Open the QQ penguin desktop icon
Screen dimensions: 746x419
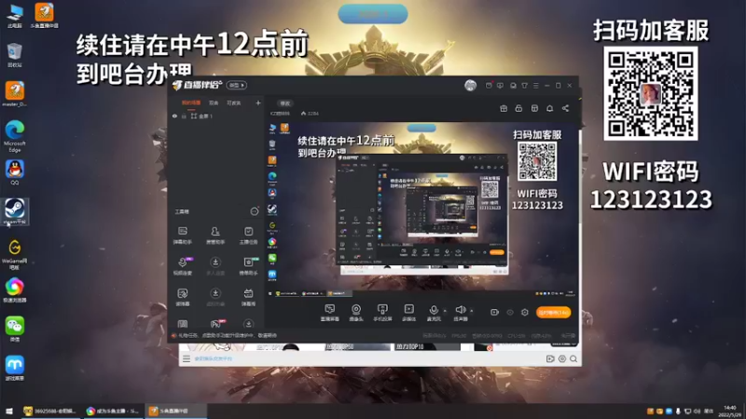tap(15, 172)
